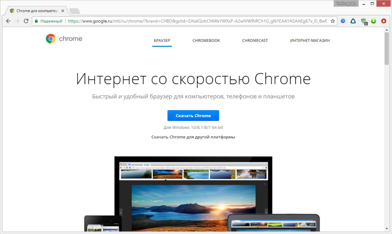
Task: Open the ИНТЕРНЕТ-МАГАЗИН navigation section
Action: pos(310,40)
